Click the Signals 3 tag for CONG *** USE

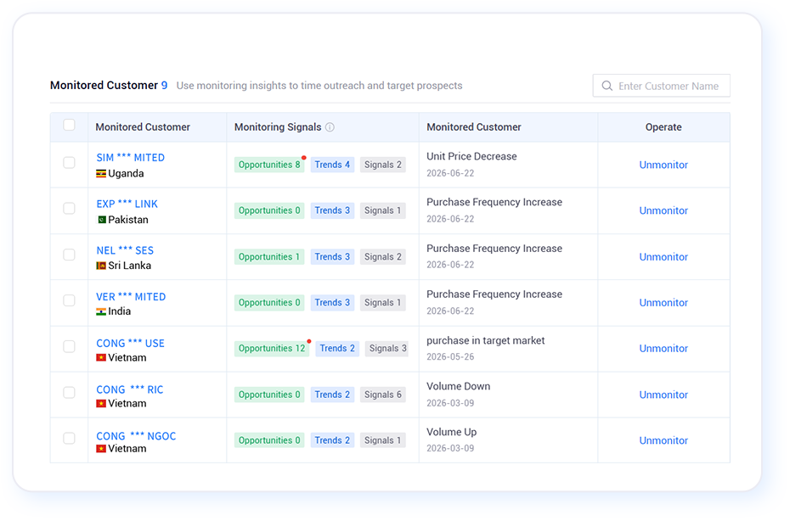pos(387,349)
